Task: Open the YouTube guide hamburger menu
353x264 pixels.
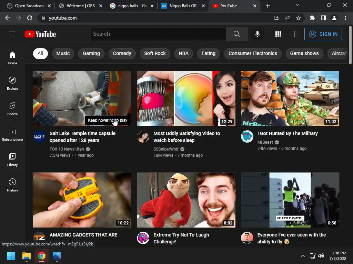Action: coord(12,34)
